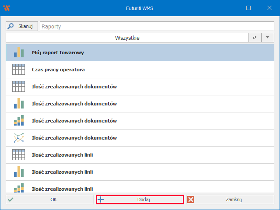Click the table icon beside Czas pracy operatora

(18, 70)
